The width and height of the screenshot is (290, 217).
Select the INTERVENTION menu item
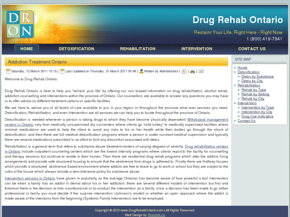click(x=197, y=49)
